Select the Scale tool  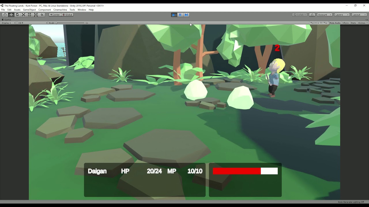coord(23,15)
